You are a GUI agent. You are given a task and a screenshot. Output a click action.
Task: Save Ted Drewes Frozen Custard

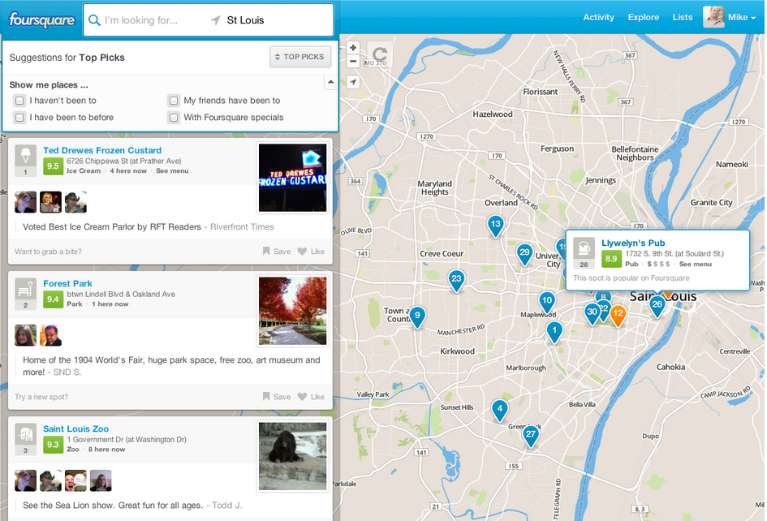(x=277, y=252)
